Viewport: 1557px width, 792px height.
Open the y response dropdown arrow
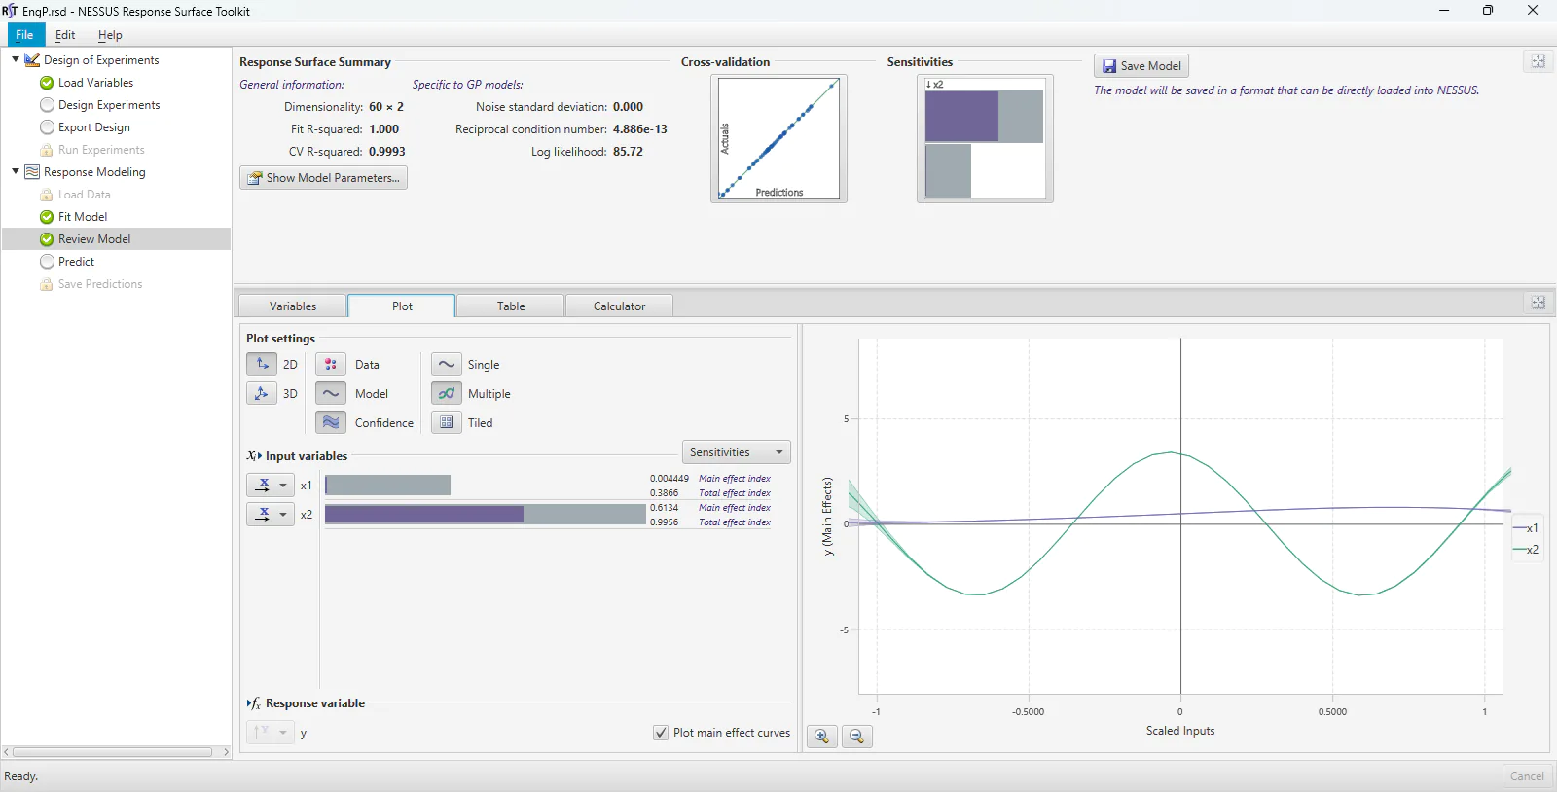coord(284,732)
